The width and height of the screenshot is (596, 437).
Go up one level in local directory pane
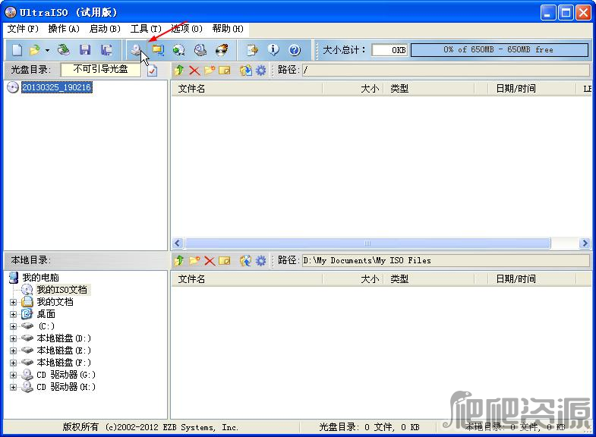179,260
